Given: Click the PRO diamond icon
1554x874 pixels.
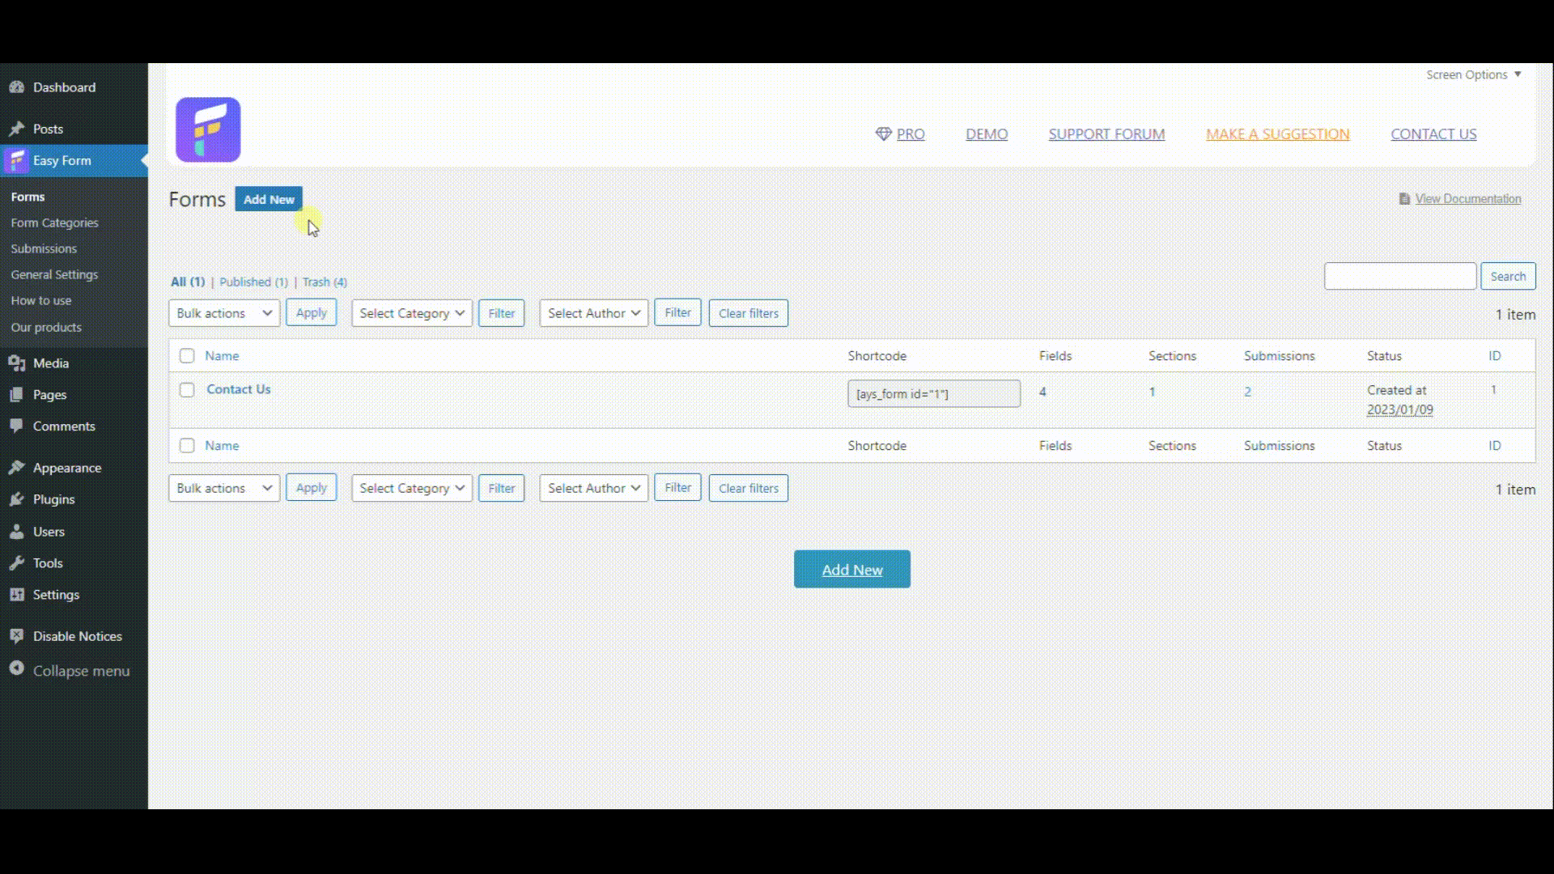Looking at the screenshot, I should click(883, 134).
